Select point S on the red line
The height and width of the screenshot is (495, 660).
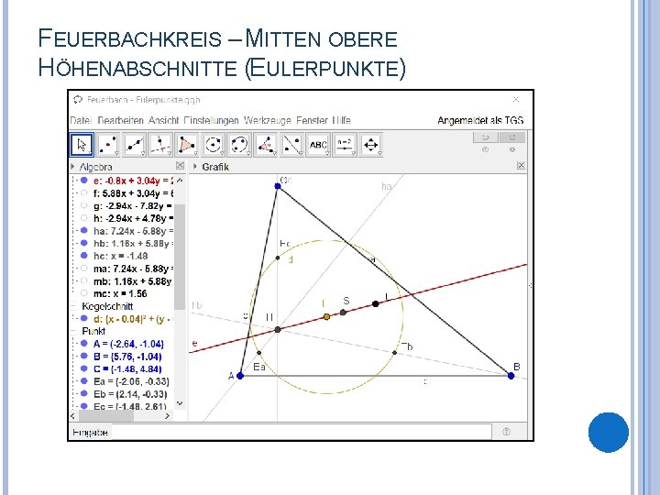tap(343, 313)
